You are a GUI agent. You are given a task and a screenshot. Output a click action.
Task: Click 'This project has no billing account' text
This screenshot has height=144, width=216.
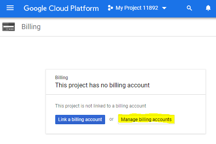[x=102, y=85]
